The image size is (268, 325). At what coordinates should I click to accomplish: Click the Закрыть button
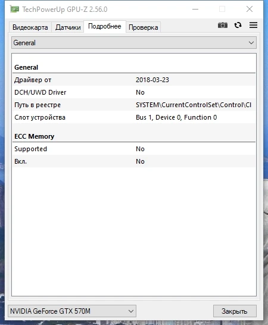(x=235, y=311)
